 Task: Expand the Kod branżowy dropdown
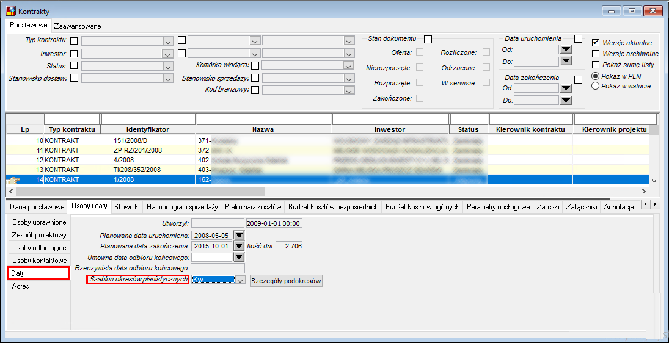[x=349, y=90]
